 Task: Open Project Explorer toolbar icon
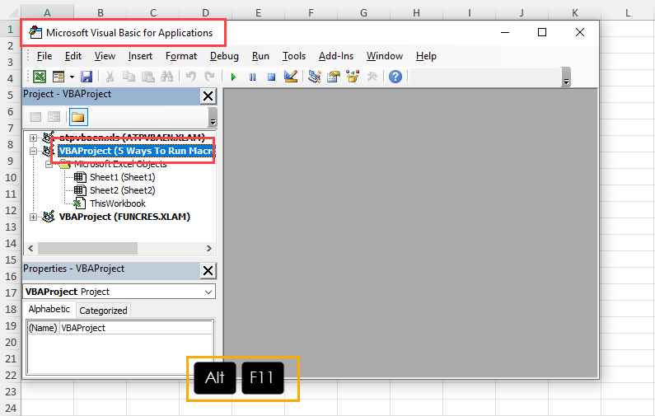315,77
